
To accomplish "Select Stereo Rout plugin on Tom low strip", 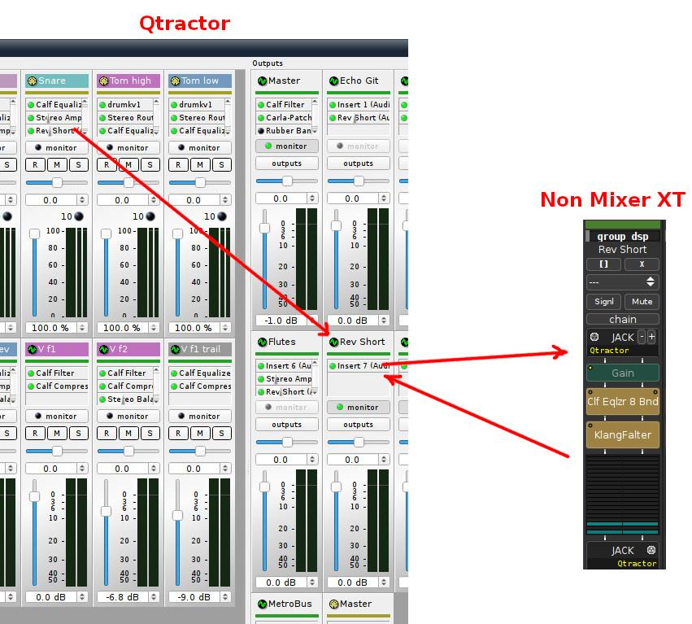I will click(198, 117).
